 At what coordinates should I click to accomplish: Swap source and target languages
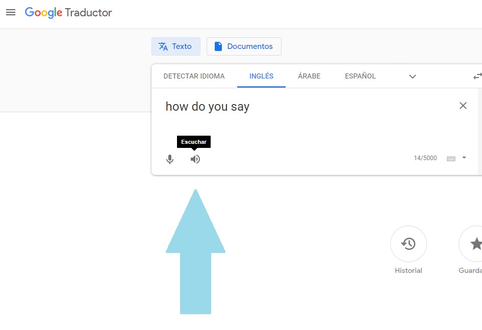[477, 76]
